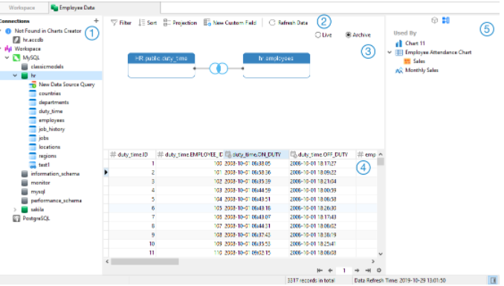The width and height of the screenshot is (504, 286).
Task: Open the Projection tool
Action: click(x=180, y=23)
